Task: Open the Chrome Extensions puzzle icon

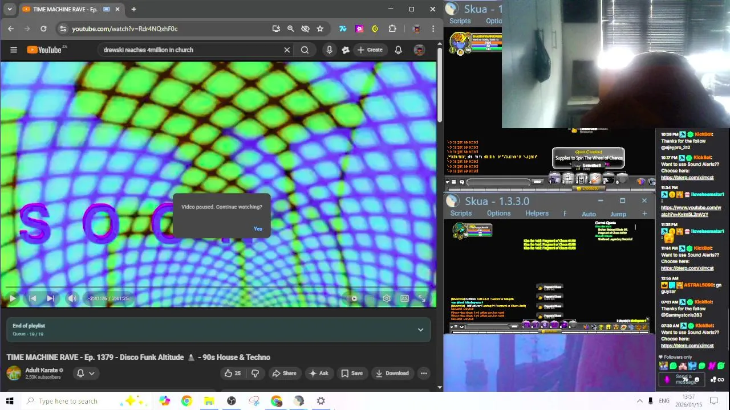Action: 392,28
